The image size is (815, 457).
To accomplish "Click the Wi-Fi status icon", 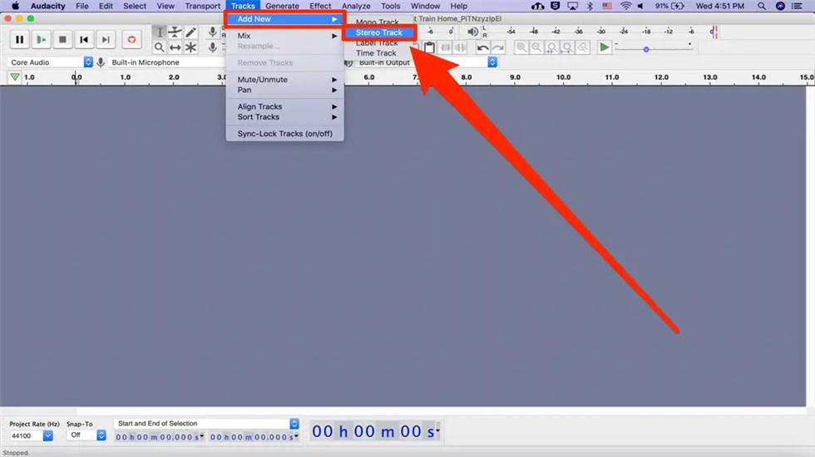I will tap(625, 7).
